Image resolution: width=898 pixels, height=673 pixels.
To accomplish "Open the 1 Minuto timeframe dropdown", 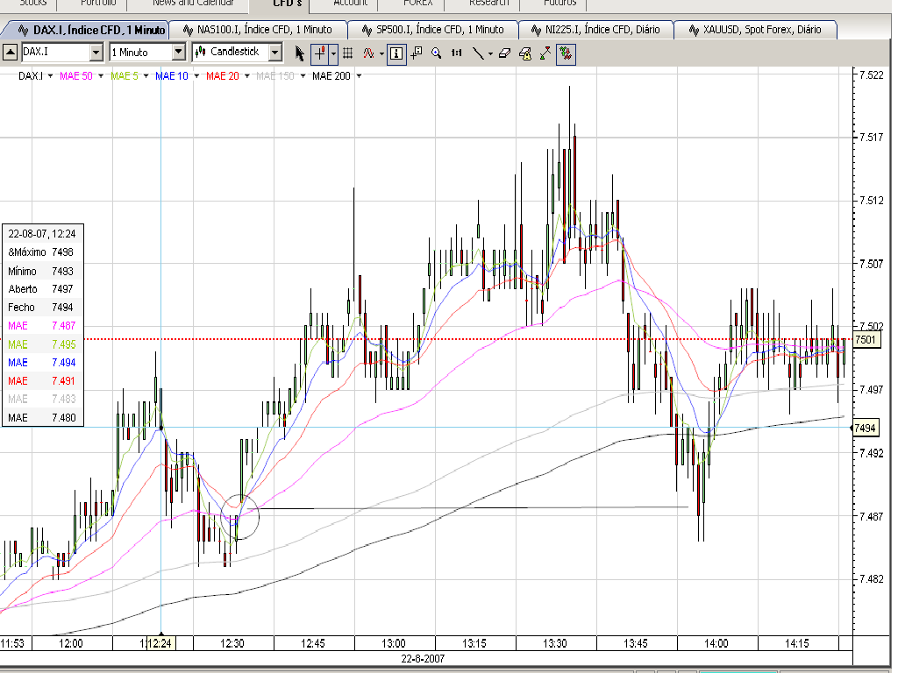I will coord(178,53).
